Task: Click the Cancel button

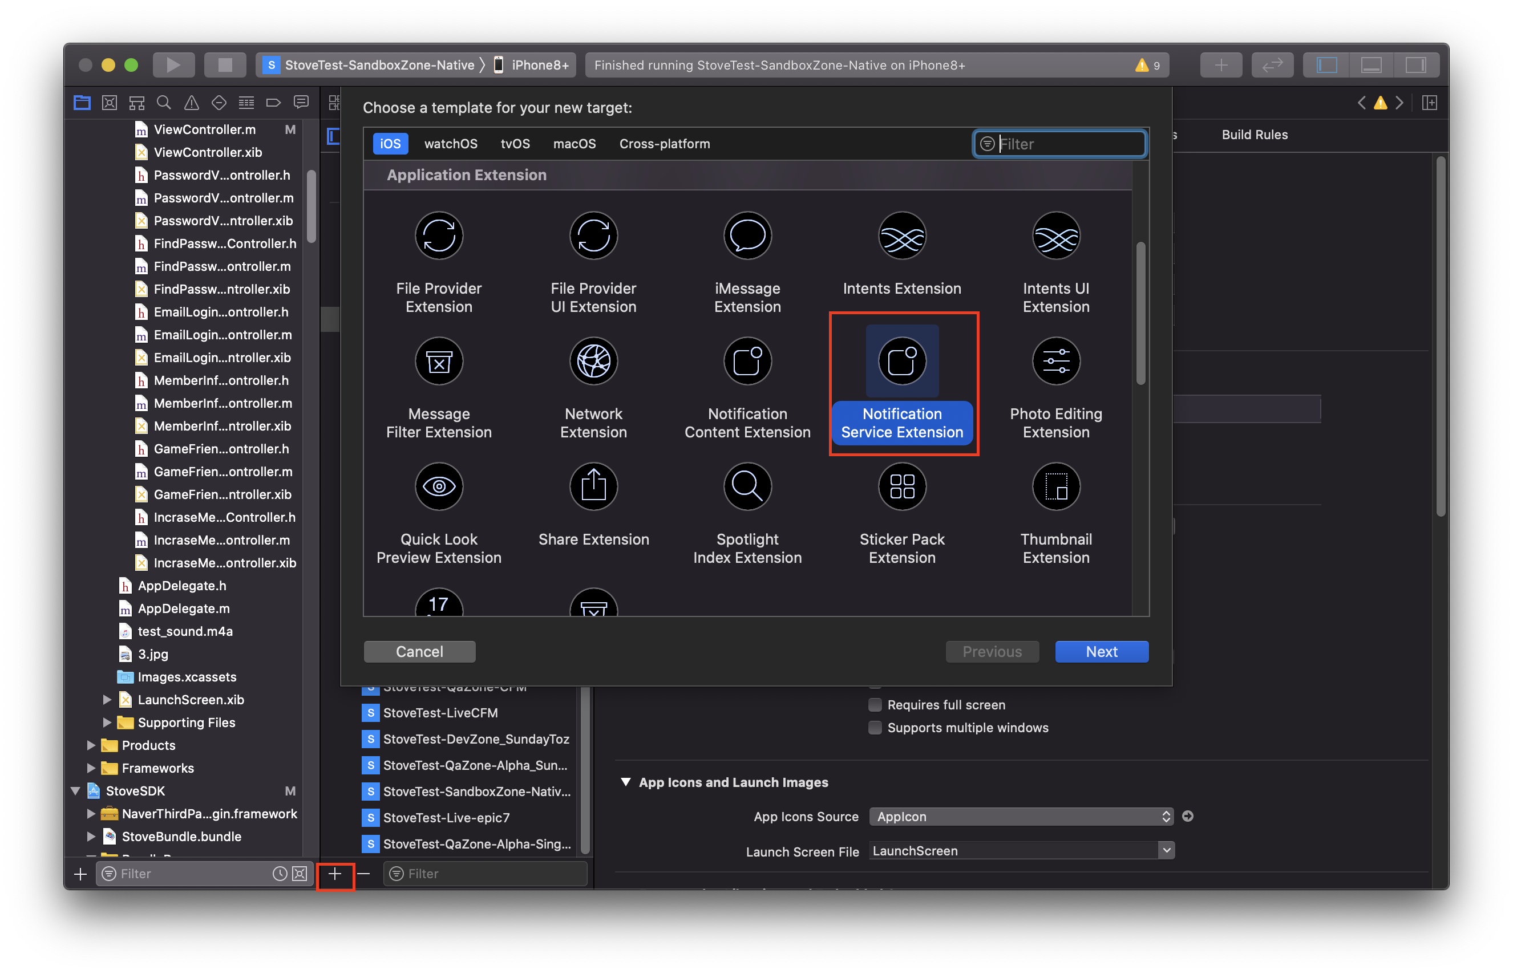Action: (419, 651)
